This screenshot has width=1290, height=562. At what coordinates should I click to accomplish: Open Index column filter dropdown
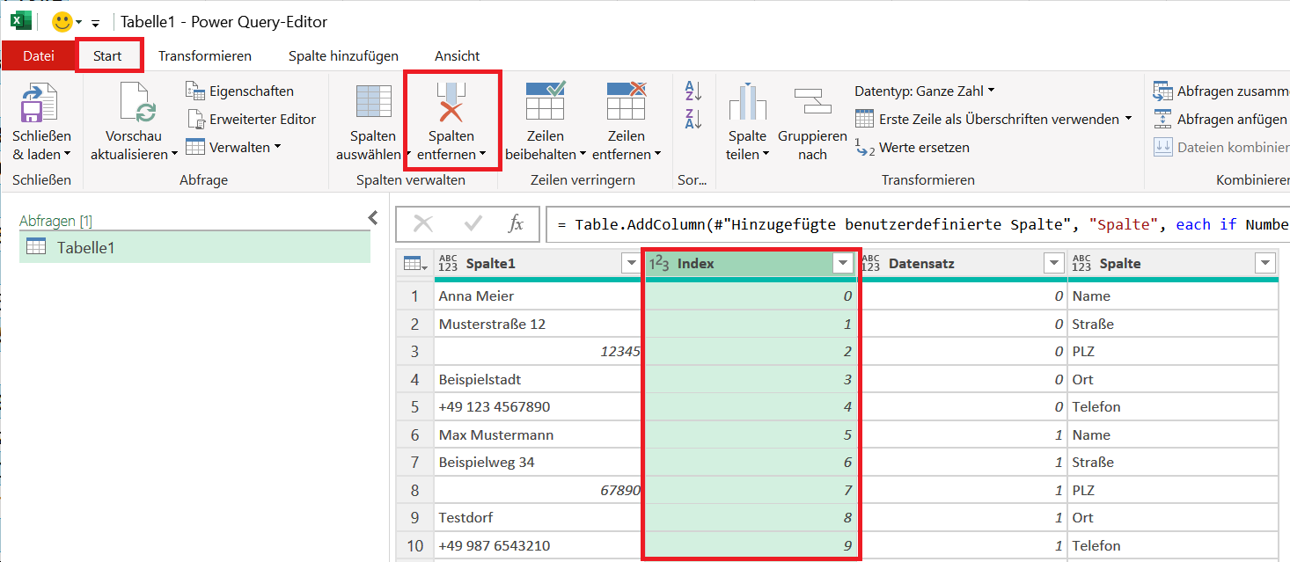843,263
